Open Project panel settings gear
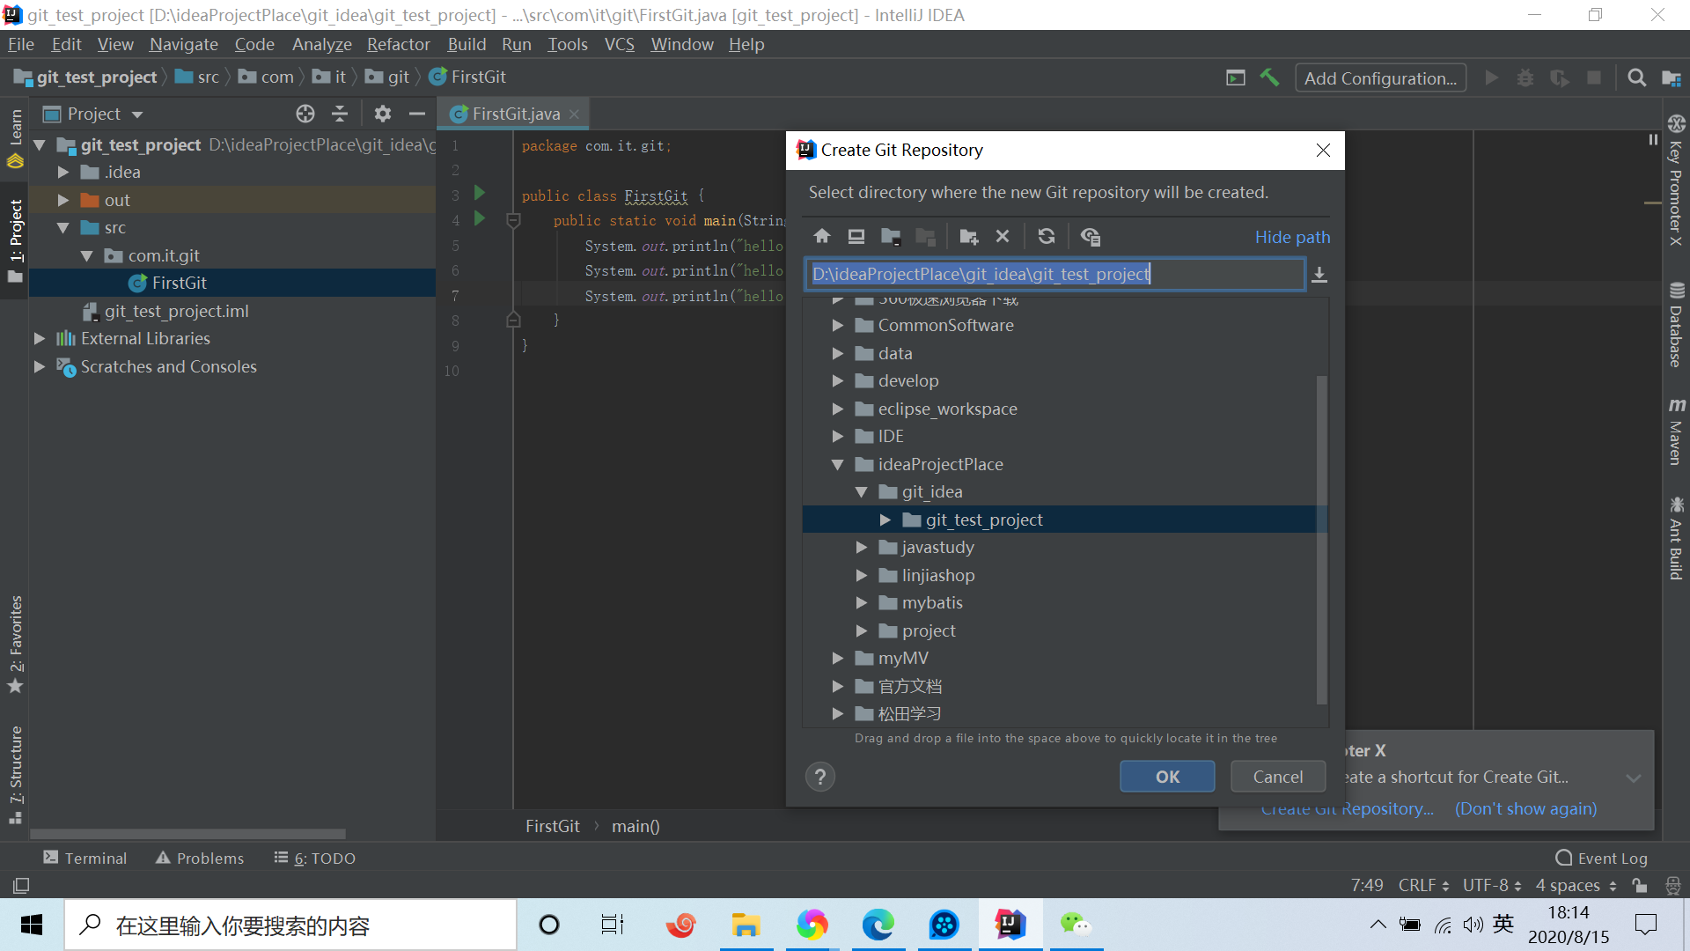This screenshot has width=1690, height=951. (382, 114)
